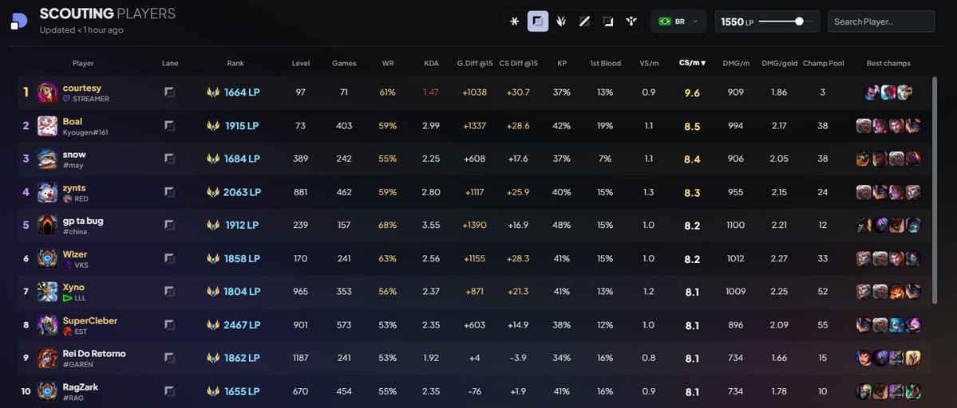Click the Kyougen#161 tag under Boal

(85, 132)
